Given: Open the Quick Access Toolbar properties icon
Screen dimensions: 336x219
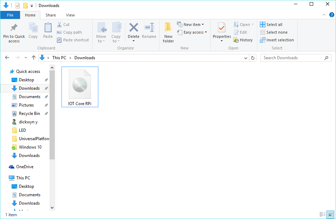Looking at the screenshot, I should click(18, 5).
